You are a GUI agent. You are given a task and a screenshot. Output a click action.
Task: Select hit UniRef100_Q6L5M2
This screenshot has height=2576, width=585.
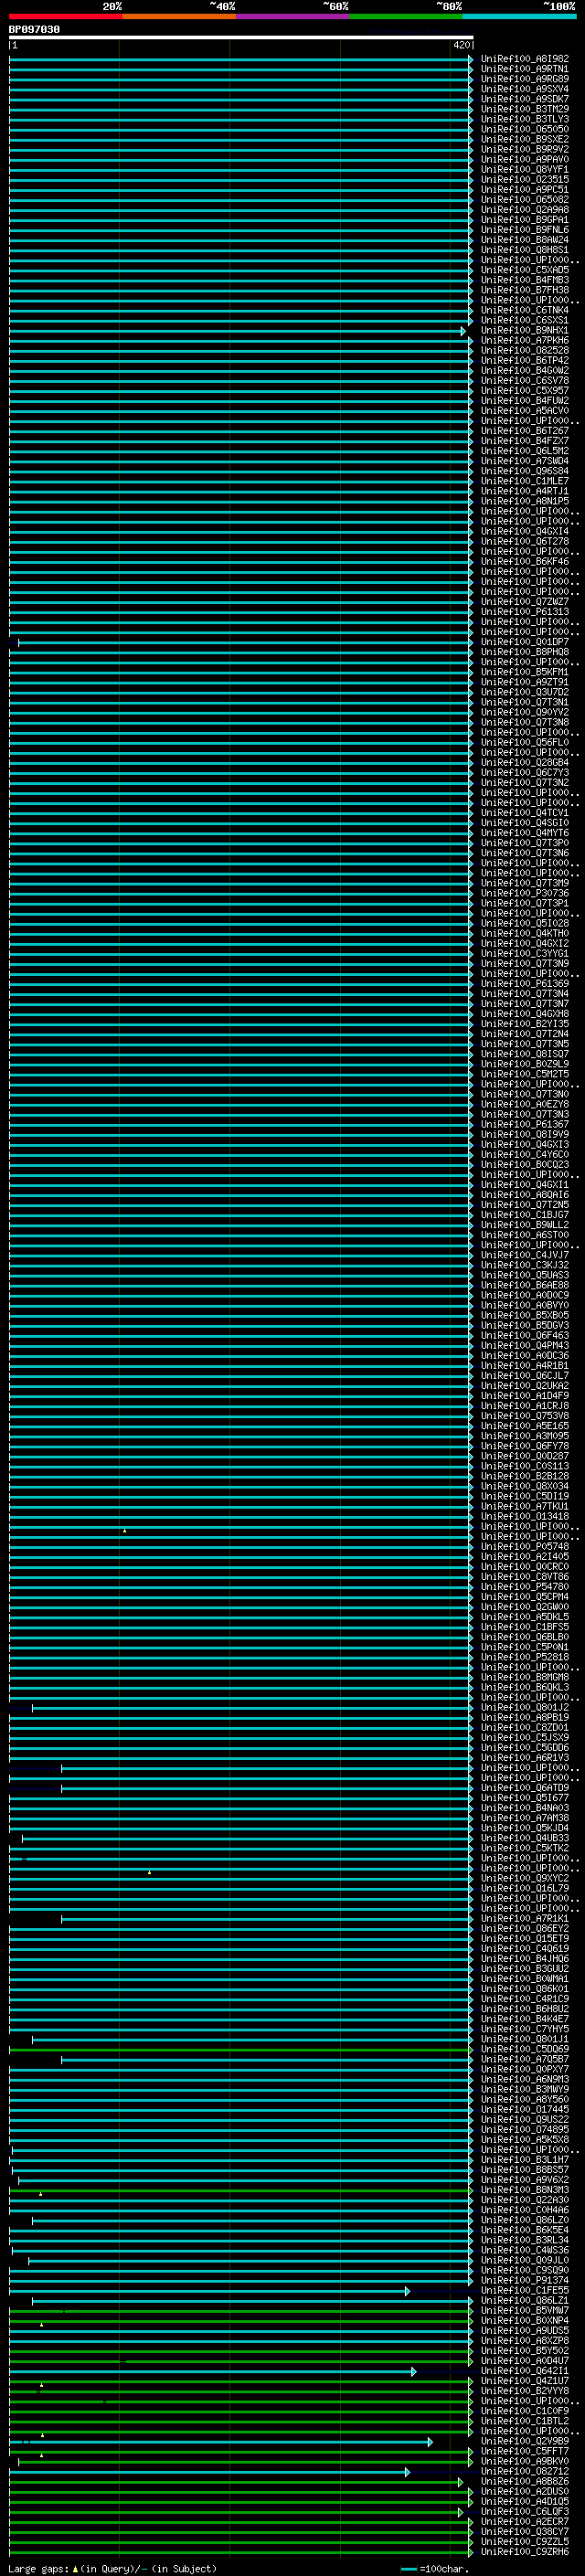click(x=524, y=452)
